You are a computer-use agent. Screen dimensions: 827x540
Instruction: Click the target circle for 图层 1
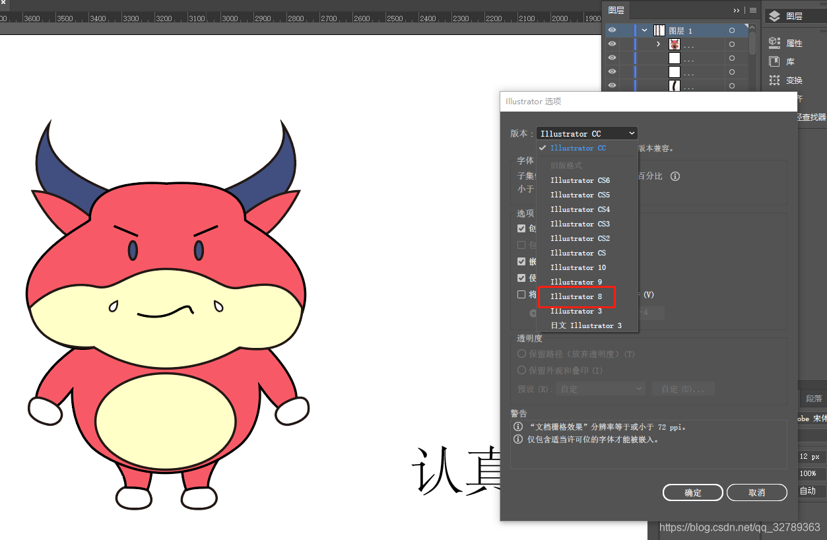coord(732,30)
